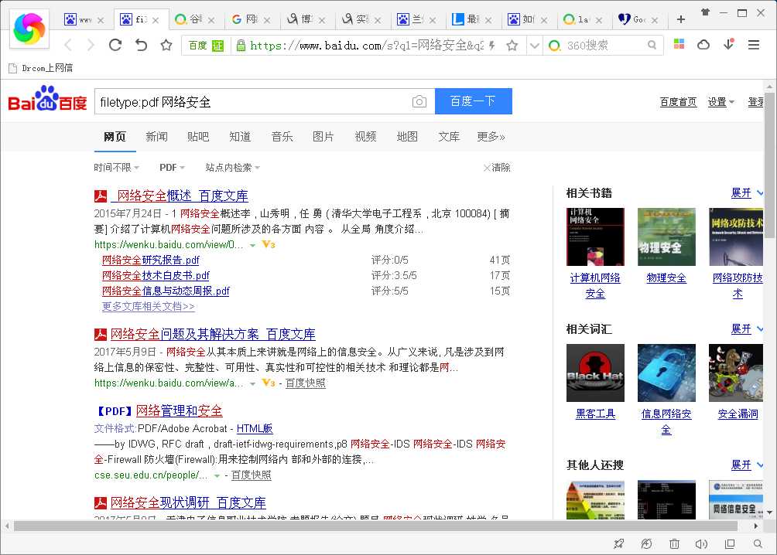This screenshot has height=555, width=777.
Task: Click the V3 badge under first result
Action: tap(269, 244)
